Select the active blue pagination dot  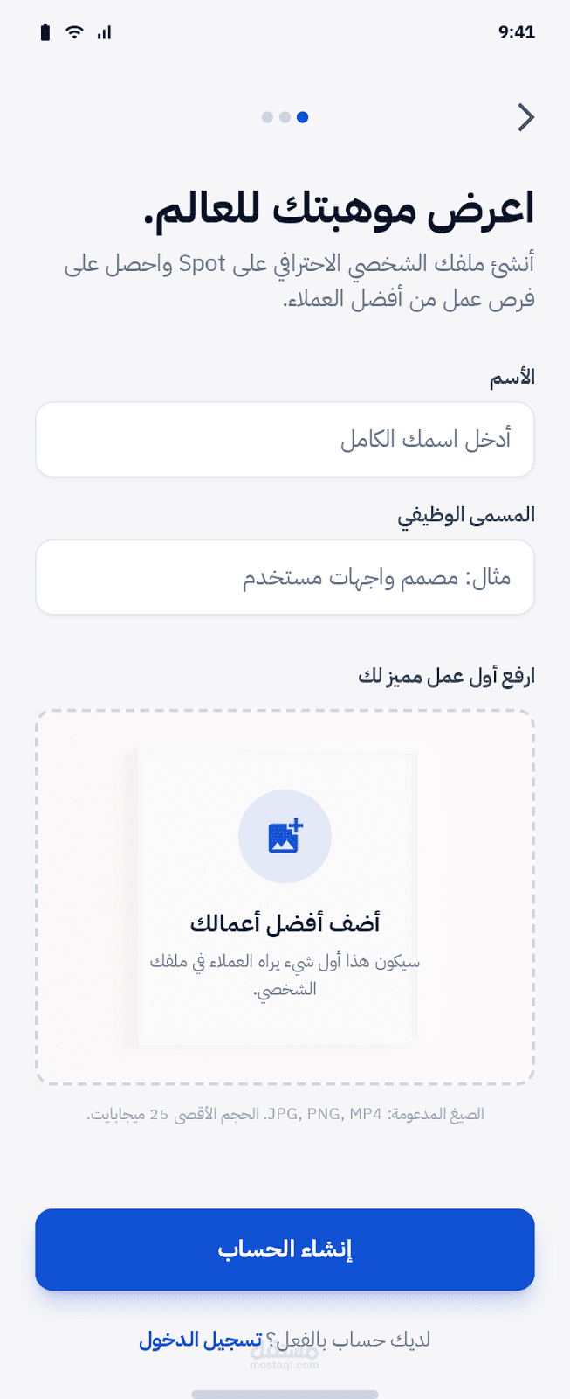(x=302, y=117)
